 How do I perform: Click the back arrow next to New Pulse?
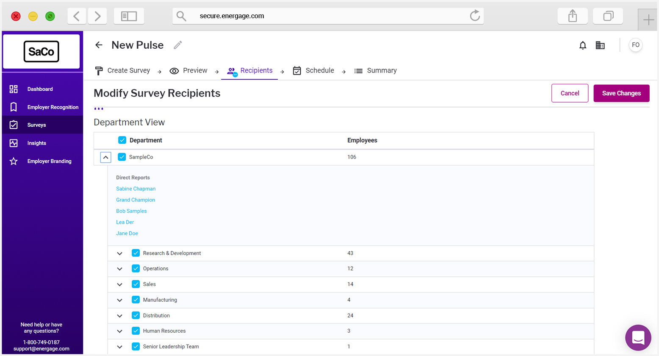(99, 45)
